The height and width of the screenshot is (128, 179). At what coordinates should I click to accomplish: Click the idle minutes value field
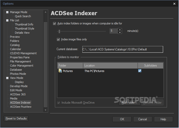114,31
